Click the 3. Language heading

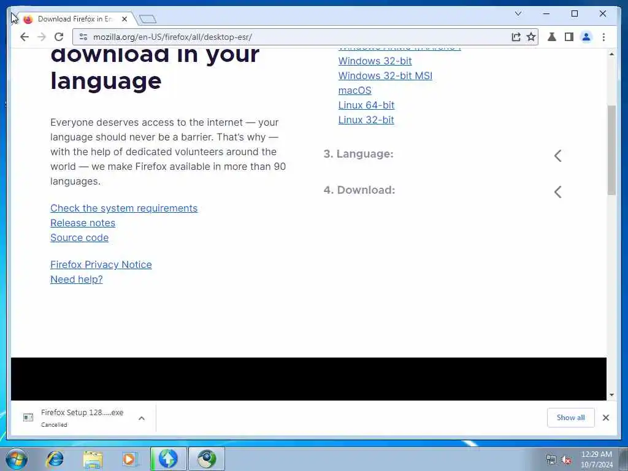[x=358, y=154]
